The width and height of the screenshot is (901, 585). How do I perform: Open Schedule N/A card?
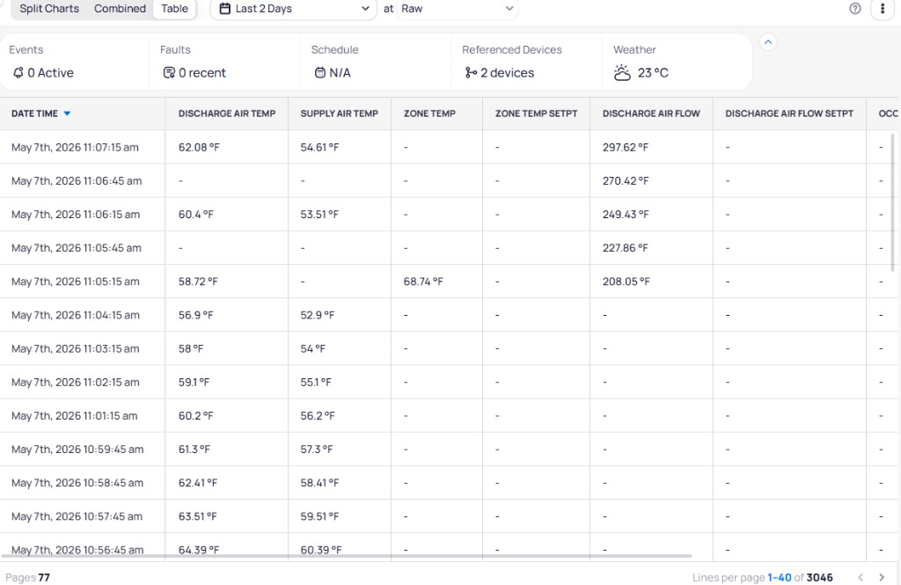coord(376,61)
